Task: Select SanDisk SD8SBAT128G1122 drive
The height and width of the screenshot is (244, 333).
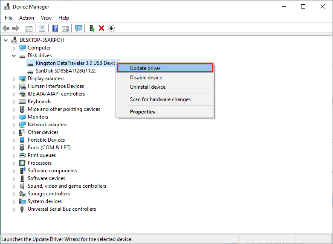Action: 66,71
